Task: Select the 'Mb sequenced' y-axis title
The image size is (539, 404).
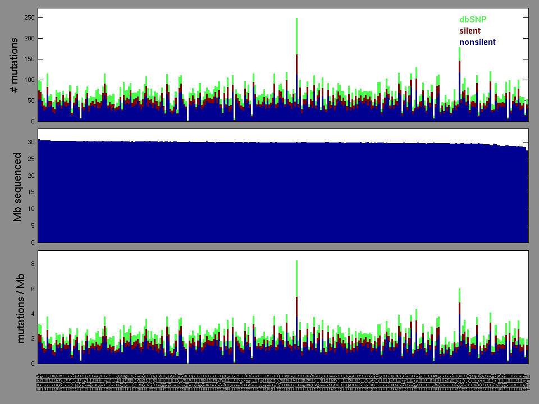Action: pos(17,186)
